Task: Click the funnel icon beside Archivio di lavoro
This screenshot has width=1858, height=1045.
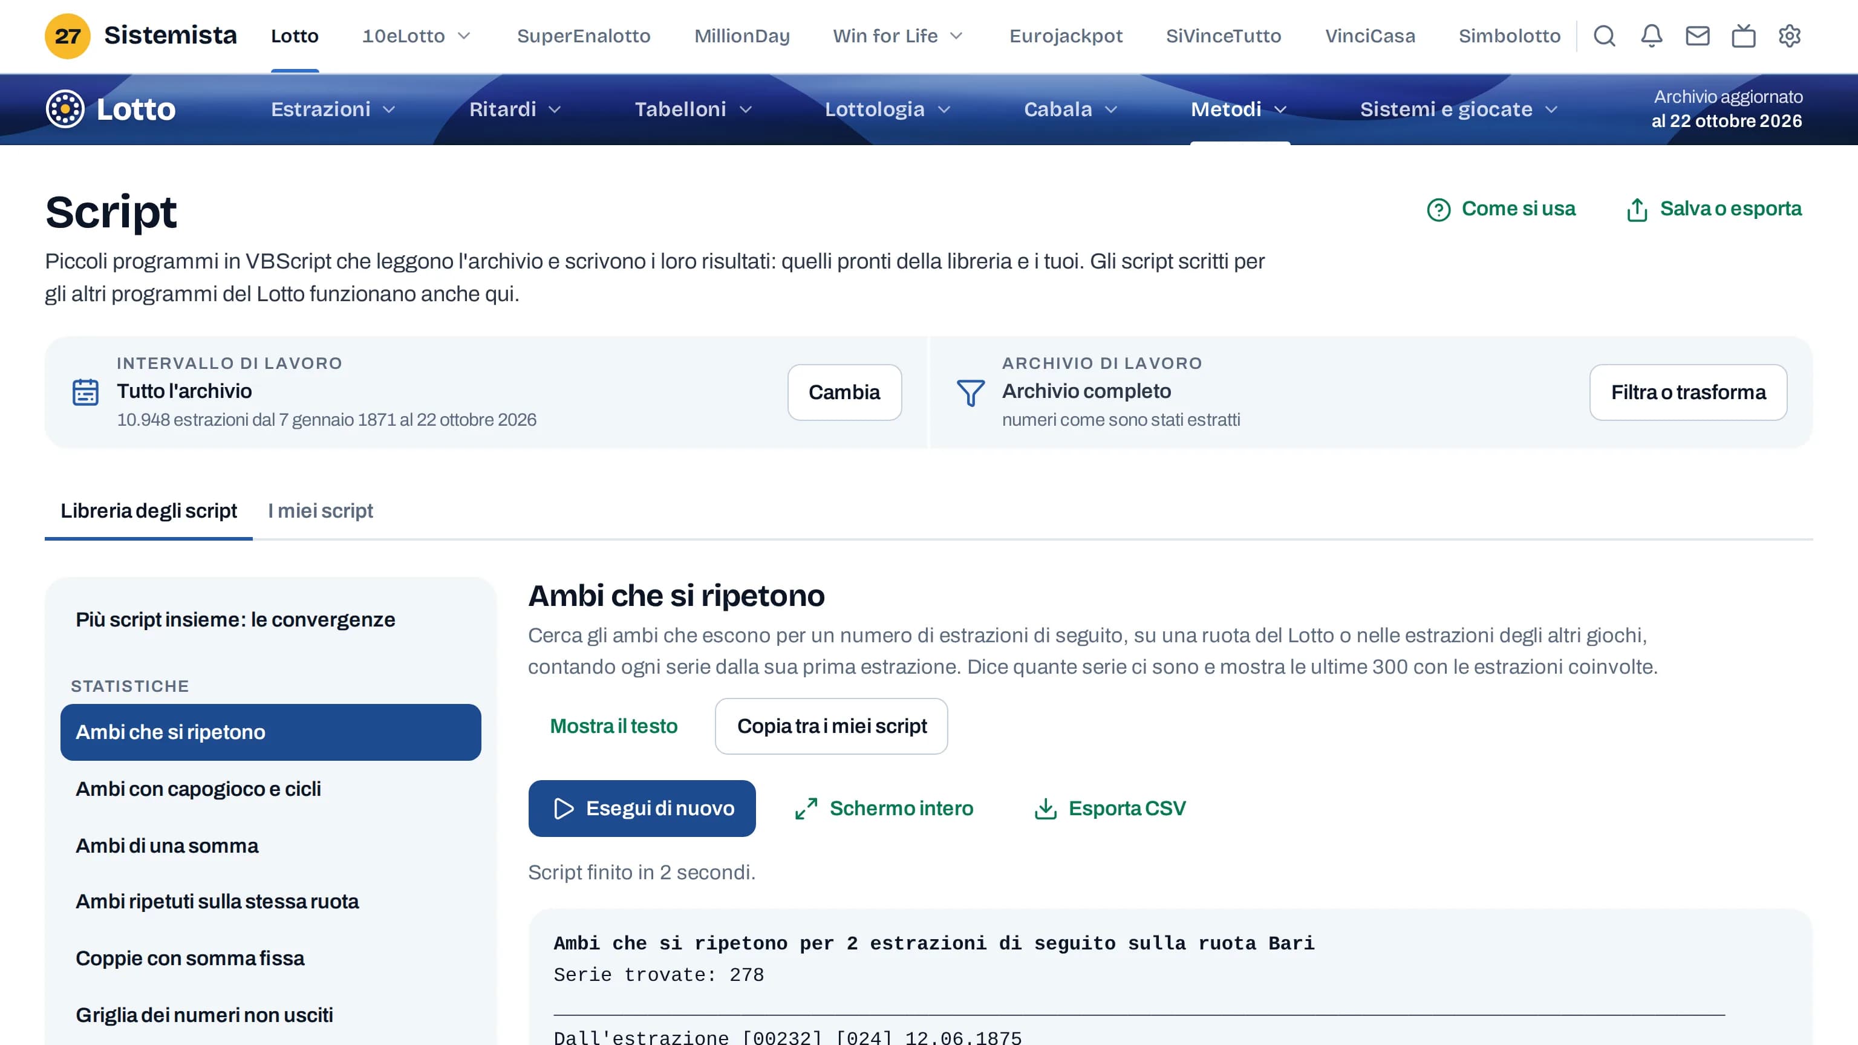Action: pyautogui.click(x=970, y=393)
